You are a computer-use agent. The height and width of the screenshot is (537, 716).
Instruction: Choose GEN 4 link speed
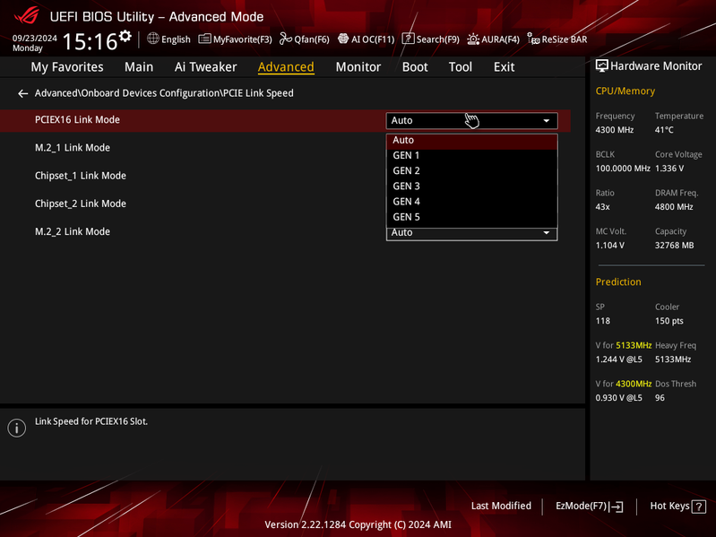(x=471, y=202)
